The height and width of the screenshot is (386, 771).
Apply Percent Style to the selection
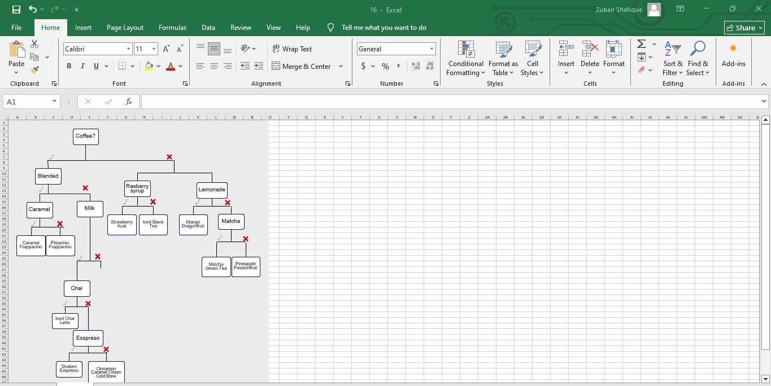[385, 66]
